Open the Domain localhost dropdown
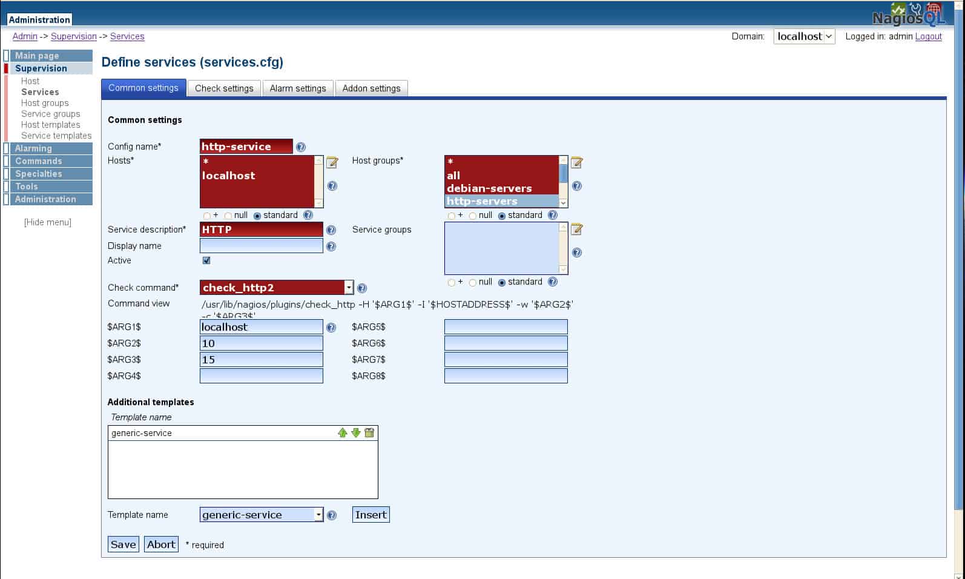Viewport: 965px width, 579px height. tap(804, 36)
